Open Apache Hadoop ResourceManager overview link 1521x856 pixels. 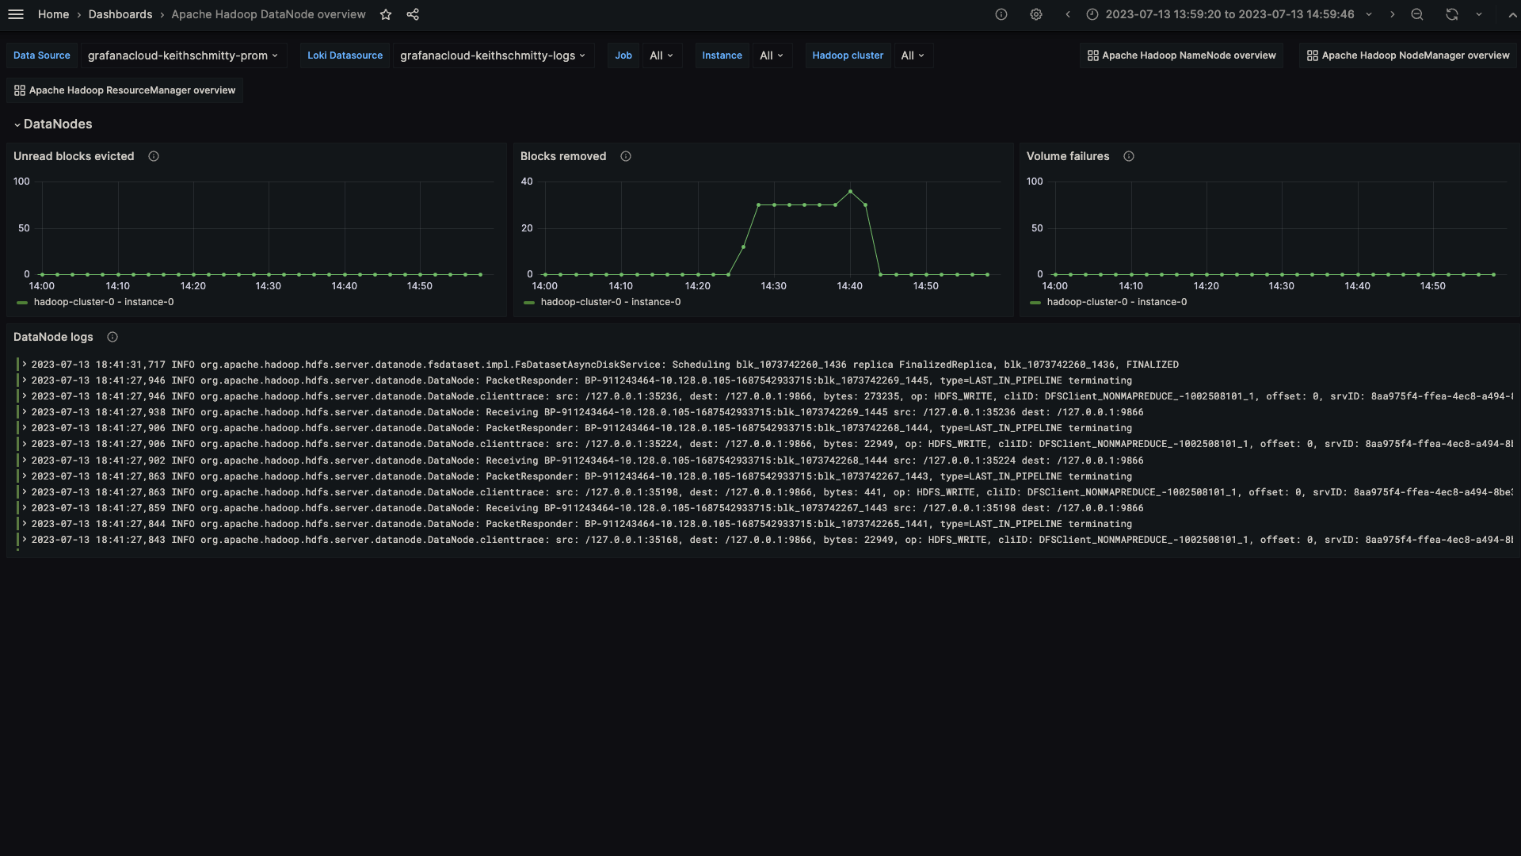pos(125,90)
